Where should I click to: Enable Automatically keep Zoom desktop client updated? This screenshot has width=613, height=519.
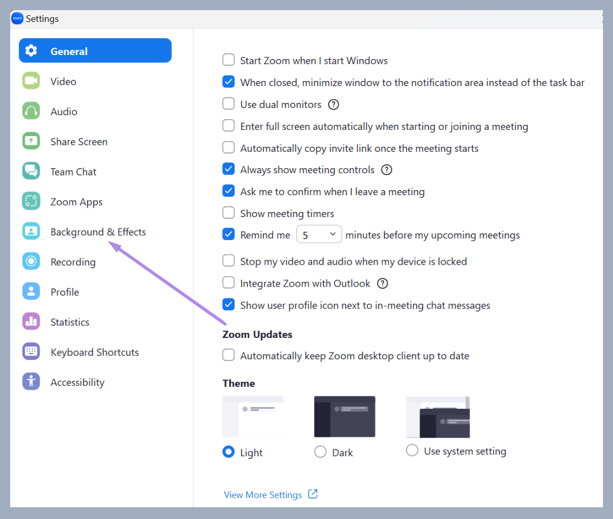click(228, 355)
